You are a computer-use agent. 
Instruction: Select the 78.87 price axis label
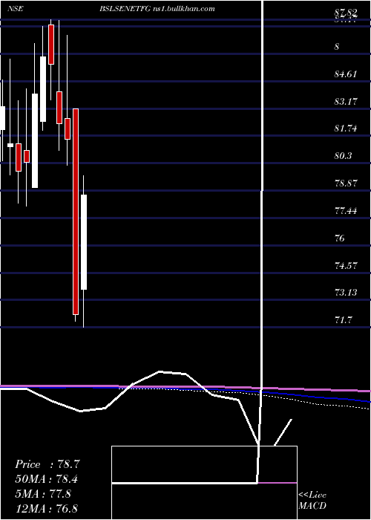coord(346,183)
